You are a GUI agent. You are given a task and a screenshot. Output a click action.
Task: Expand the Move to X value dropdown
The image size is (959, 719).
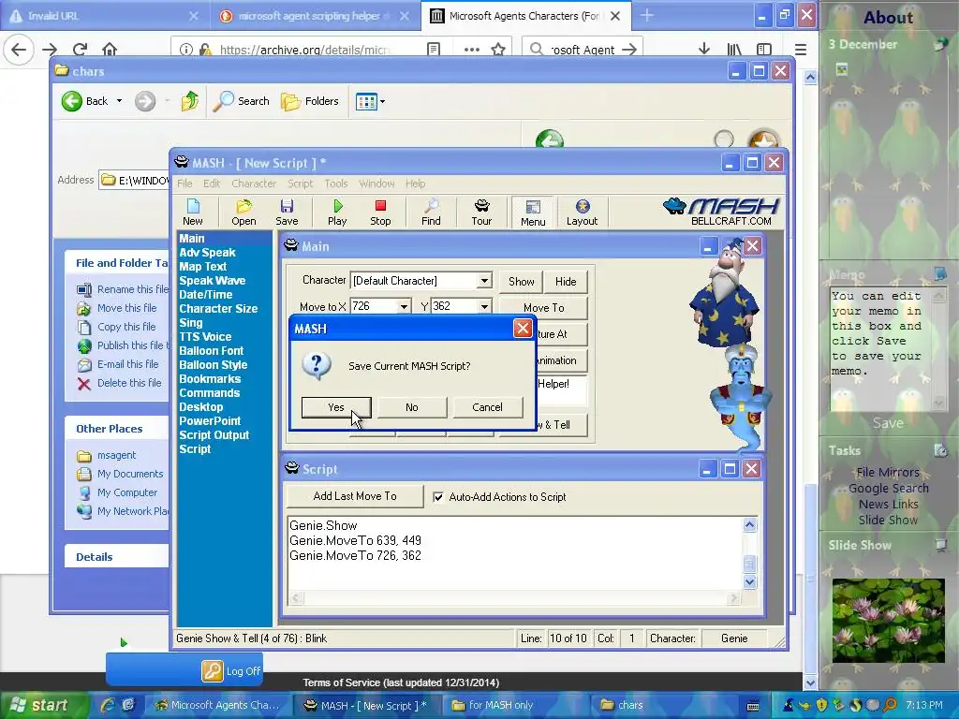(404, 306)
